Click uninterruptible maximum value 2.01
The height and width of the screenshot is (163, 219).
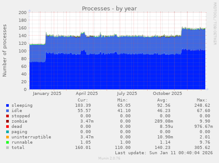(x=205, y=137)
